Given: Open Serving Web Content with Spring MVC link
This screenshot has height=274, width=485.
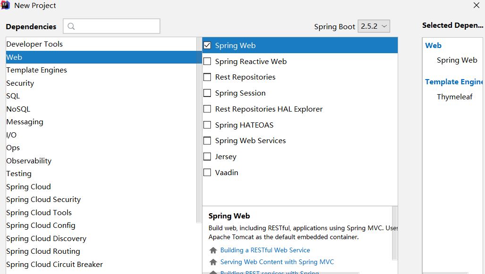Looking at the screenshot, I should (x=277, y=262).
